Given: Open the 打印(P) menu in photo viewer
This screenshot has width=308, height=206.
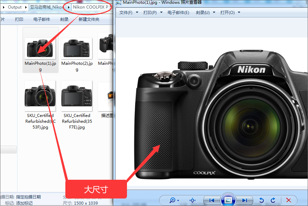Looking at the screenshot, I should click(x=153, y=13).
